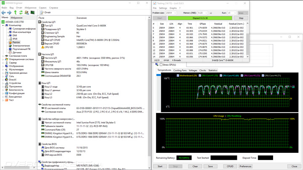The image size is (303, 170).
Task: Open the Сервис menu
Action: click(43, 8)
